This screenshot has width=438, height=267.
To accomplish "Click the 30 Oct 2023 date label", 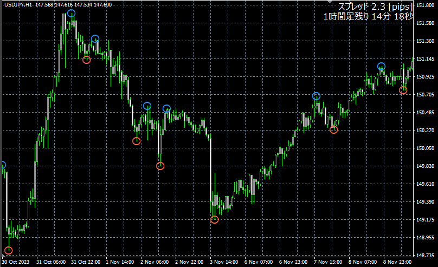I will coord(16,262).
